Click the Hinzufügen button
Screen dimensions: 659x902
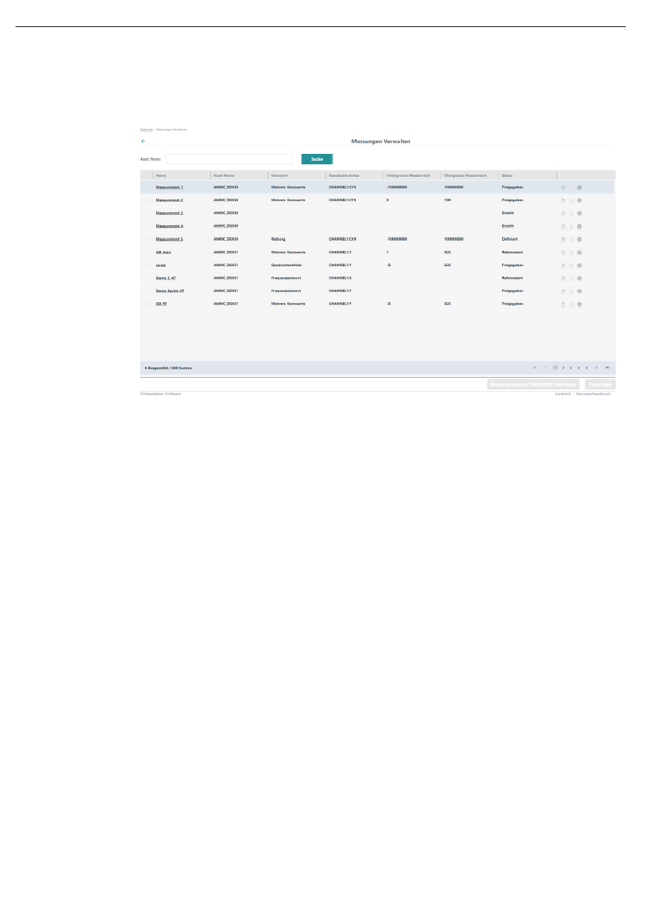point(600,384)
